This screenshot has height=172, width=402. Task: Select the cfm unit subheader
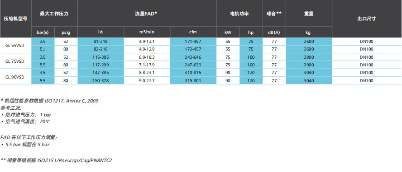tap(193, 32)
